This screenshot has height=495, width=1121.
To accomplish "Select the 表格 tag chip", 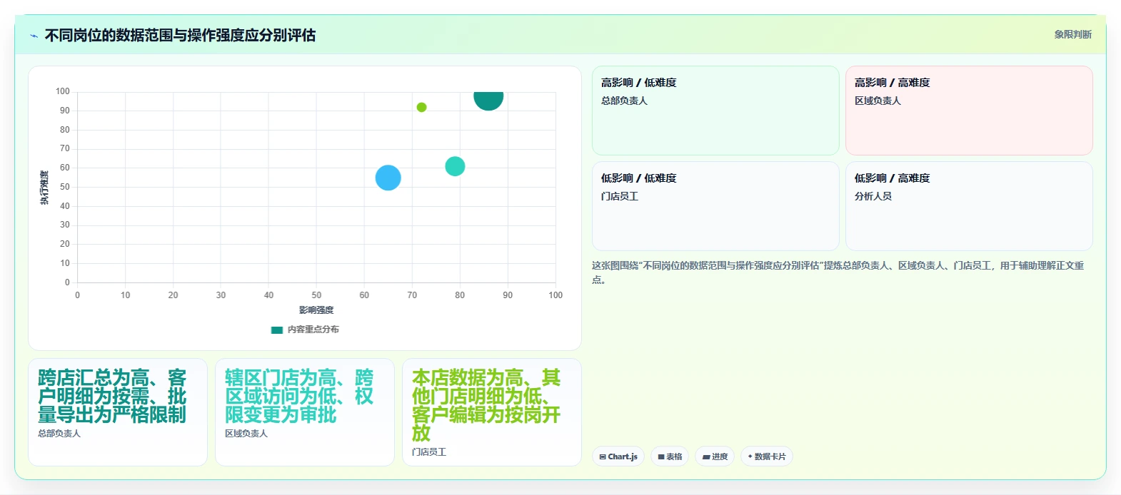I will pos(670,456).
